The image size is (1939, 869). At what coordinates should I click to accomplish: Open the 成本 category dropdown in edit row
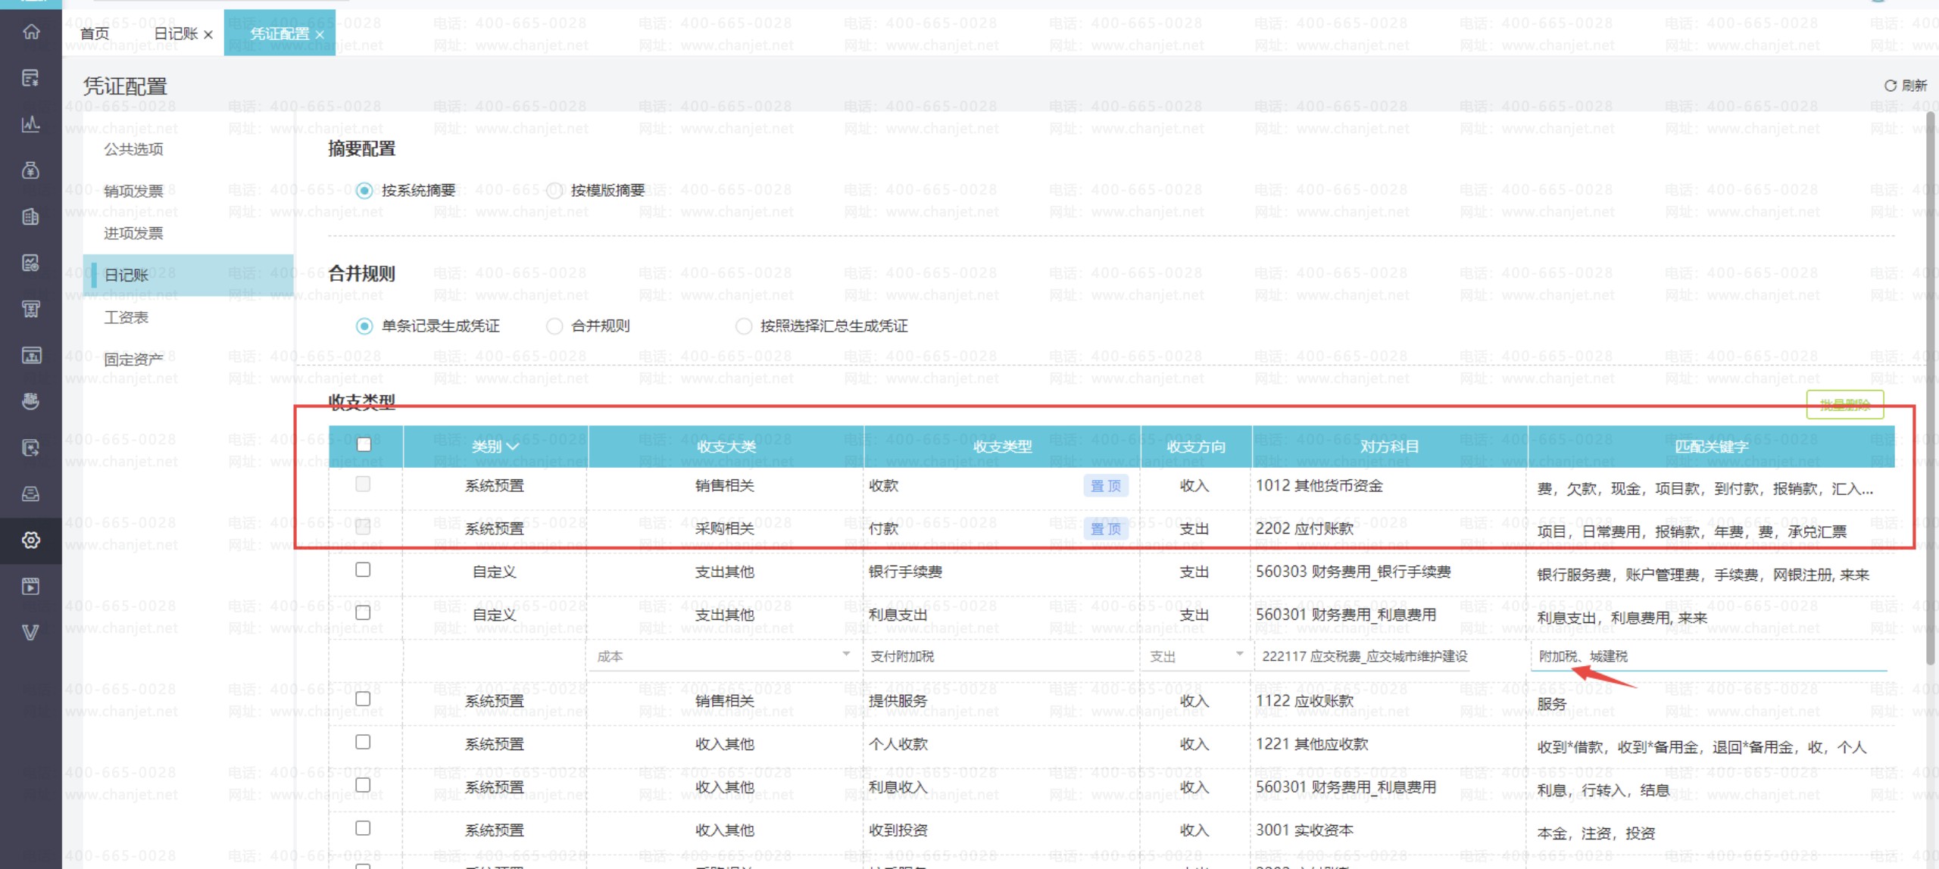click(845, 655)
